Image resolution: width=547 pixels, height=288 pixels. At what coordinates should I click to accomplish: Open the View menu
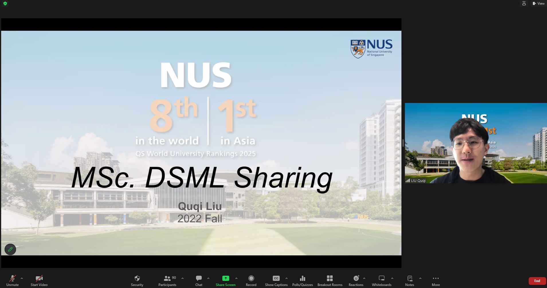pyautogui.click(x=539, y=3)
